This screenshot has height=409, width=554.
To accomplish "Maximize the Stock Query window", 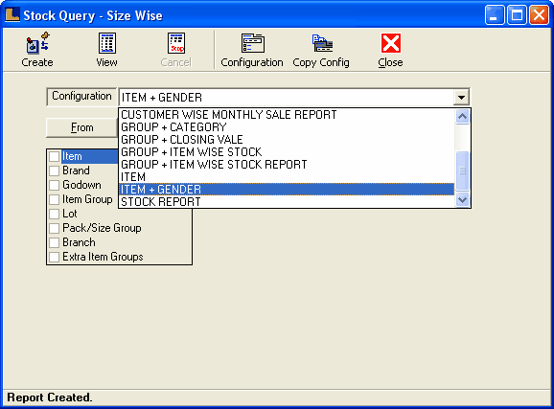I will [517, 15].
